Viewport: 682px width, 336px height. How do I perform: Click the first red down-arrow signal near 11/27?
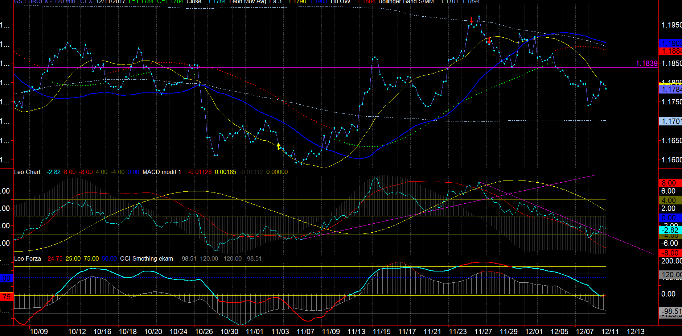[x=471, y=20]
